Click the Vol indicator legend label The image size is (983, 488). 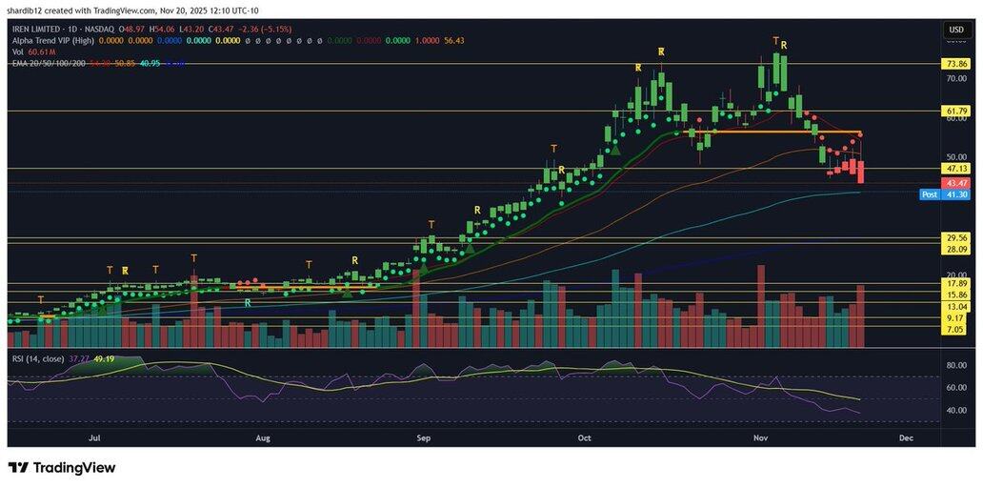coord(17,53)
